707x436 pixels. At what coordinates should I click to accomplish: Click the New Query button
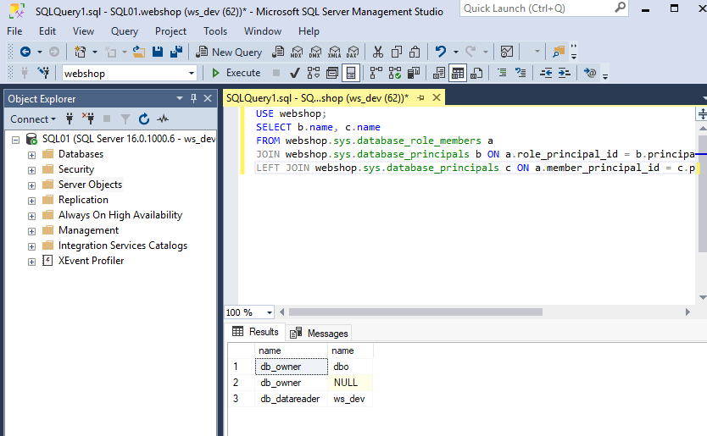click(x=229, y=52)
